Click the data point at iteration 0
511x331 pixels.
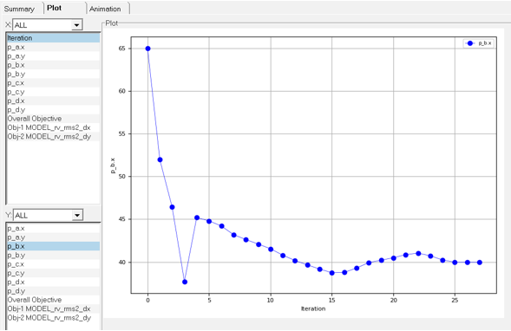coord(148,49)
